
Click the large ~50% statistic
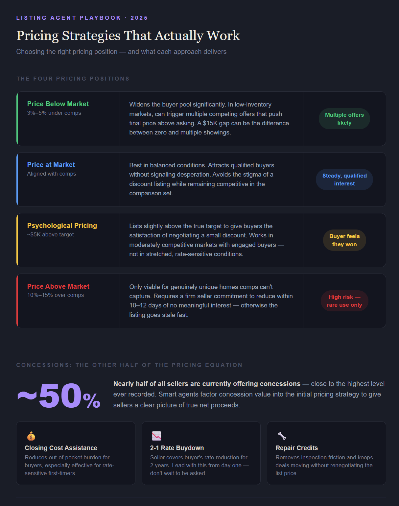tap(59, 396)
